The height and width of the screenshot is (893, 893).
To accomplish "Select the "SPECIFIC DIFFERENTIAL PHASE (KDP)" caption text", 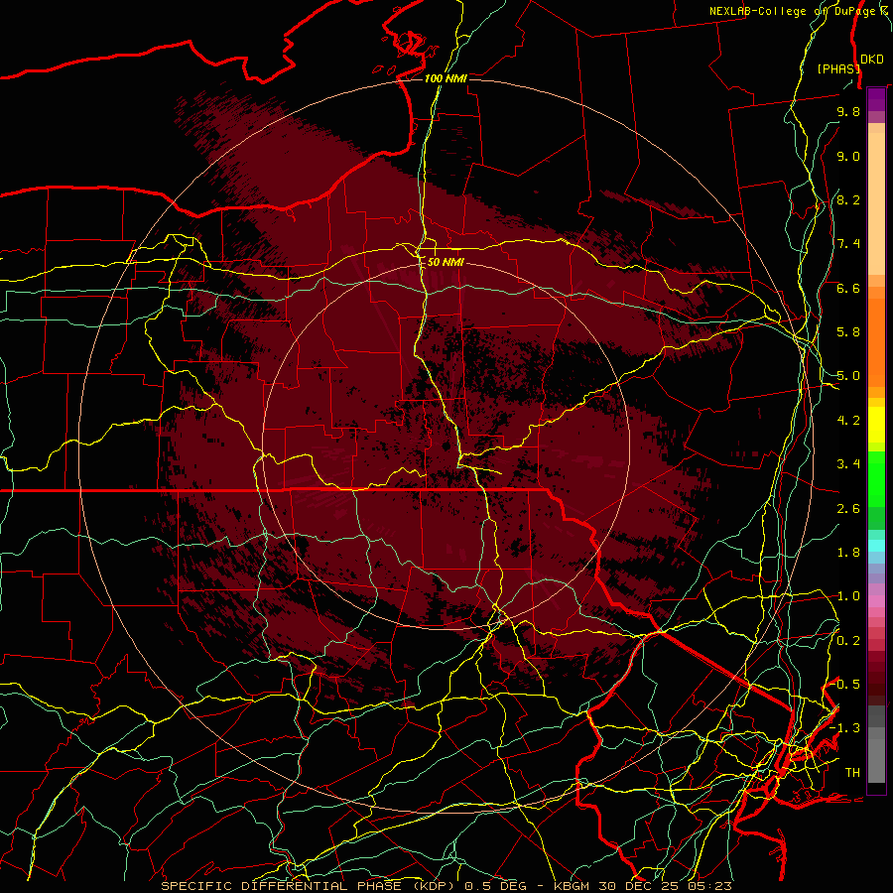I will pyautogui.click(x=308, y=886).
